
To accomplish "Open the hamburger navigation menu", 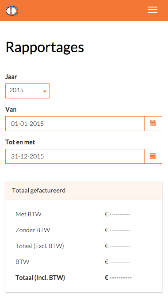I will click(153, 10).
